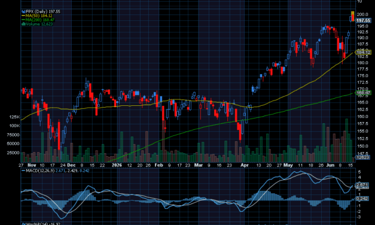Viewport: 375px width, 225px height.
Task: Click the '2.671' MACD value tag
Action: 362,185
